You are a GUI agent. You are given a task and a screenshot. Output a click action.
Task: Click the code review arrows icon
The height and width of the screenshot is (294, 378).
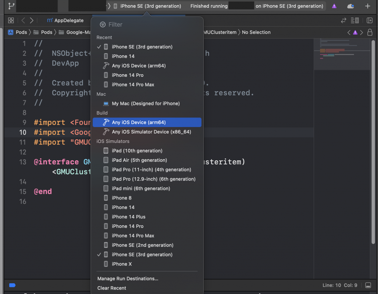pyautogui.click(x=344, y=20)
